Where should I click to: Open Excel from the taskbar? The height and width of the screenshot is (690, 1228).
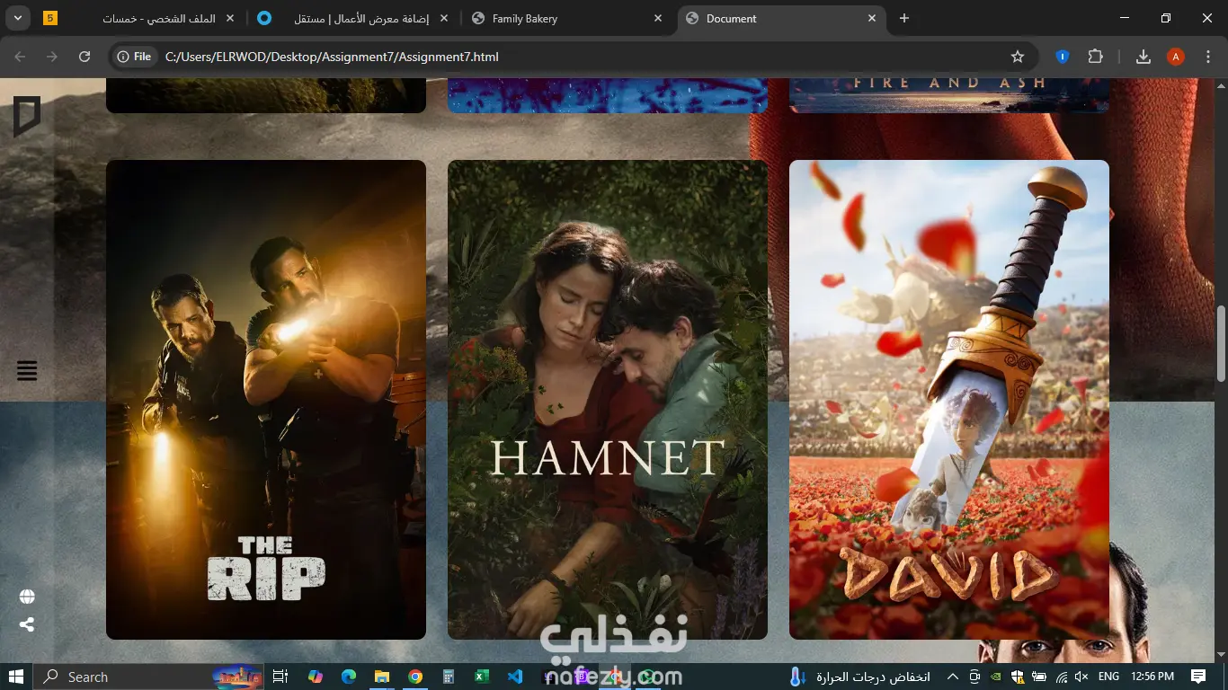(x=482, y=677)
